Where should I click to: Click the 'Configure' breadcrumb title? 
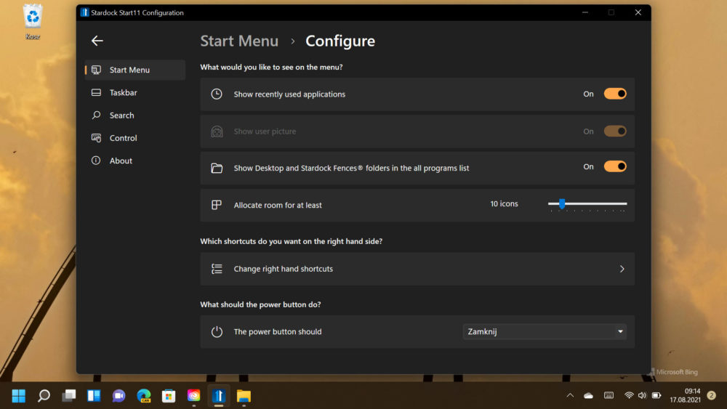coord(340,41)
